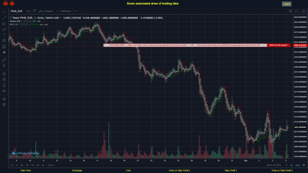Open the prediction and measurement tools
Screen dimensions: 308x173
click(x=4, y=47)
